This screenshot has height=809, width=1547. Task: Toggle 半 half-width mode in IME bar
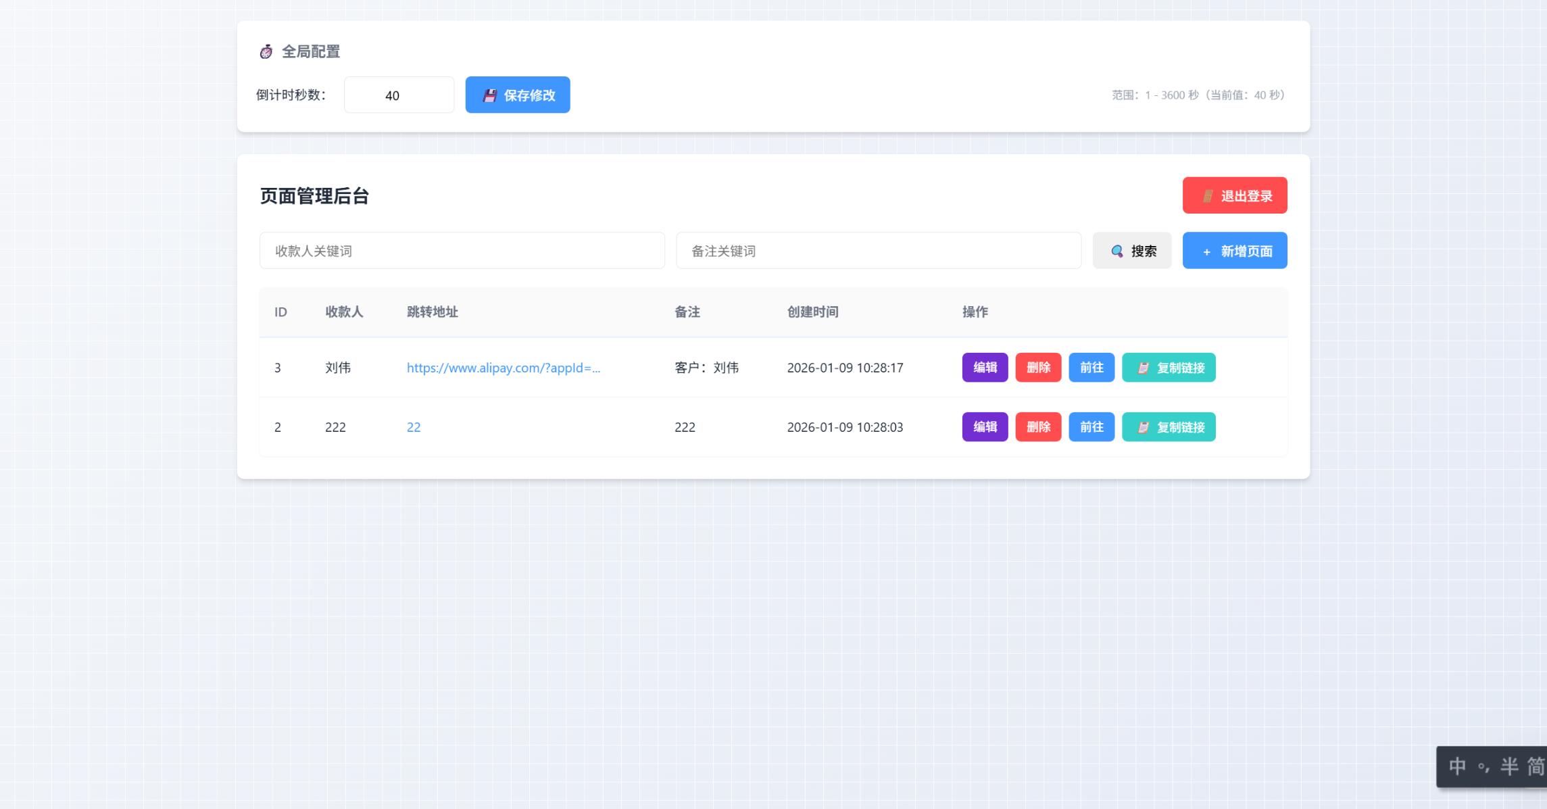pos(1509,766)
